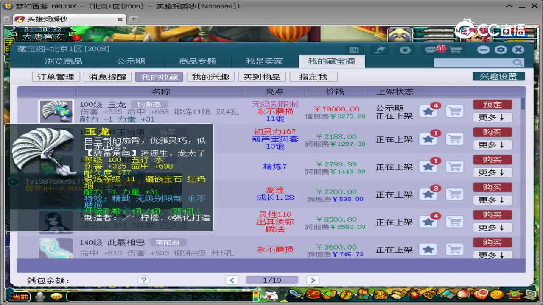
Task: Expand 更多 menu for ¥3600.00 item
Action: pos(493,255)
